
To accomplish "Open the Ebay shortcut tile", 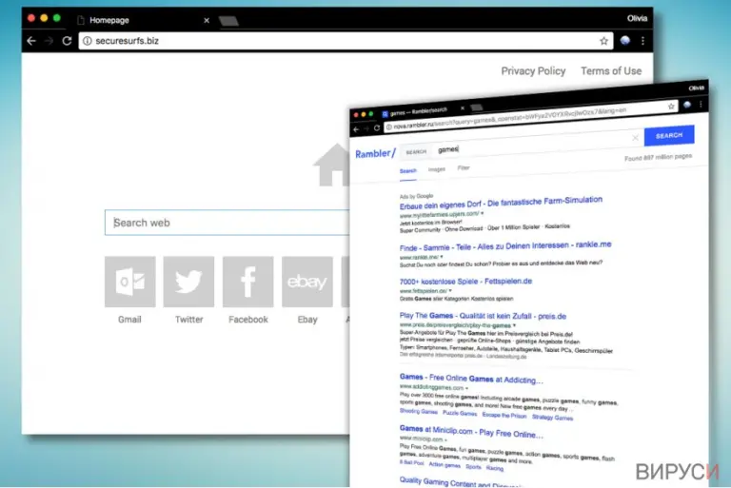I will 307,282.
